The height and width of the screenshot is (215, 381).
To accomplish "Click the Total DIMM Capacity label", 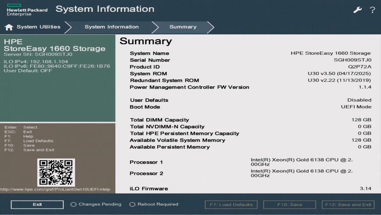I will (x=159, y=120).
